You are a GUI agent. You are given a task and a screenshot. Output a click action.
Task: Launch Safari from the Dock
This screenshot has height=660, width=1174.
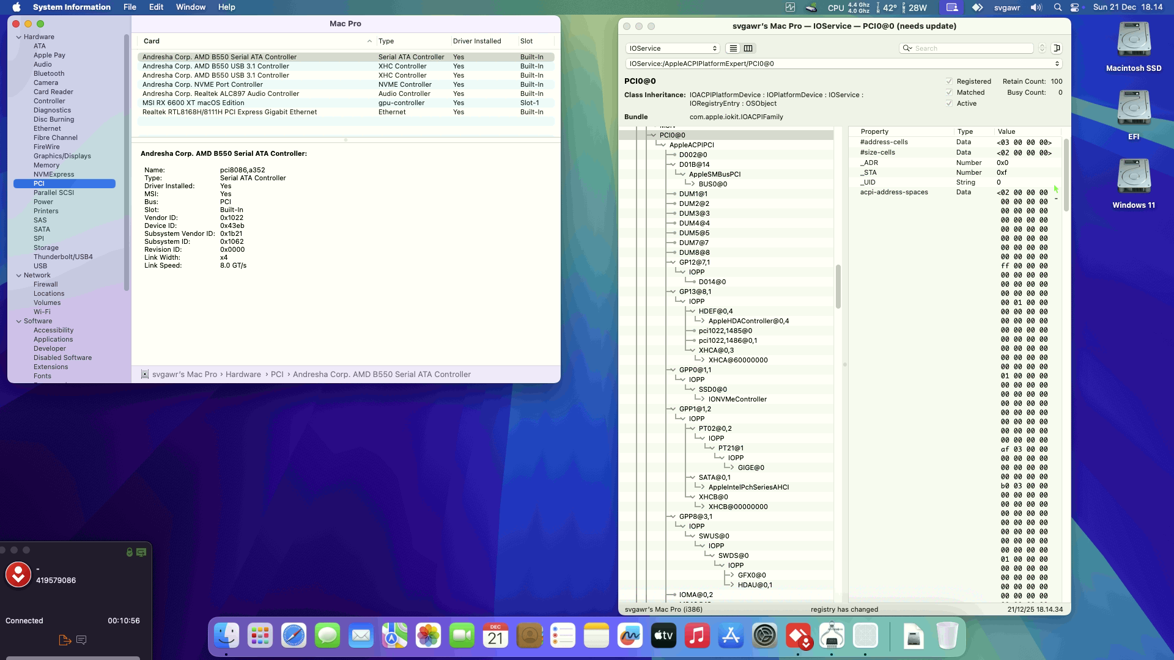[293, 636]
